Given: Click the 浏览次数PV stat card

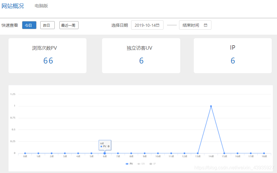Looking at the screenshot, I should pos(47,56).
